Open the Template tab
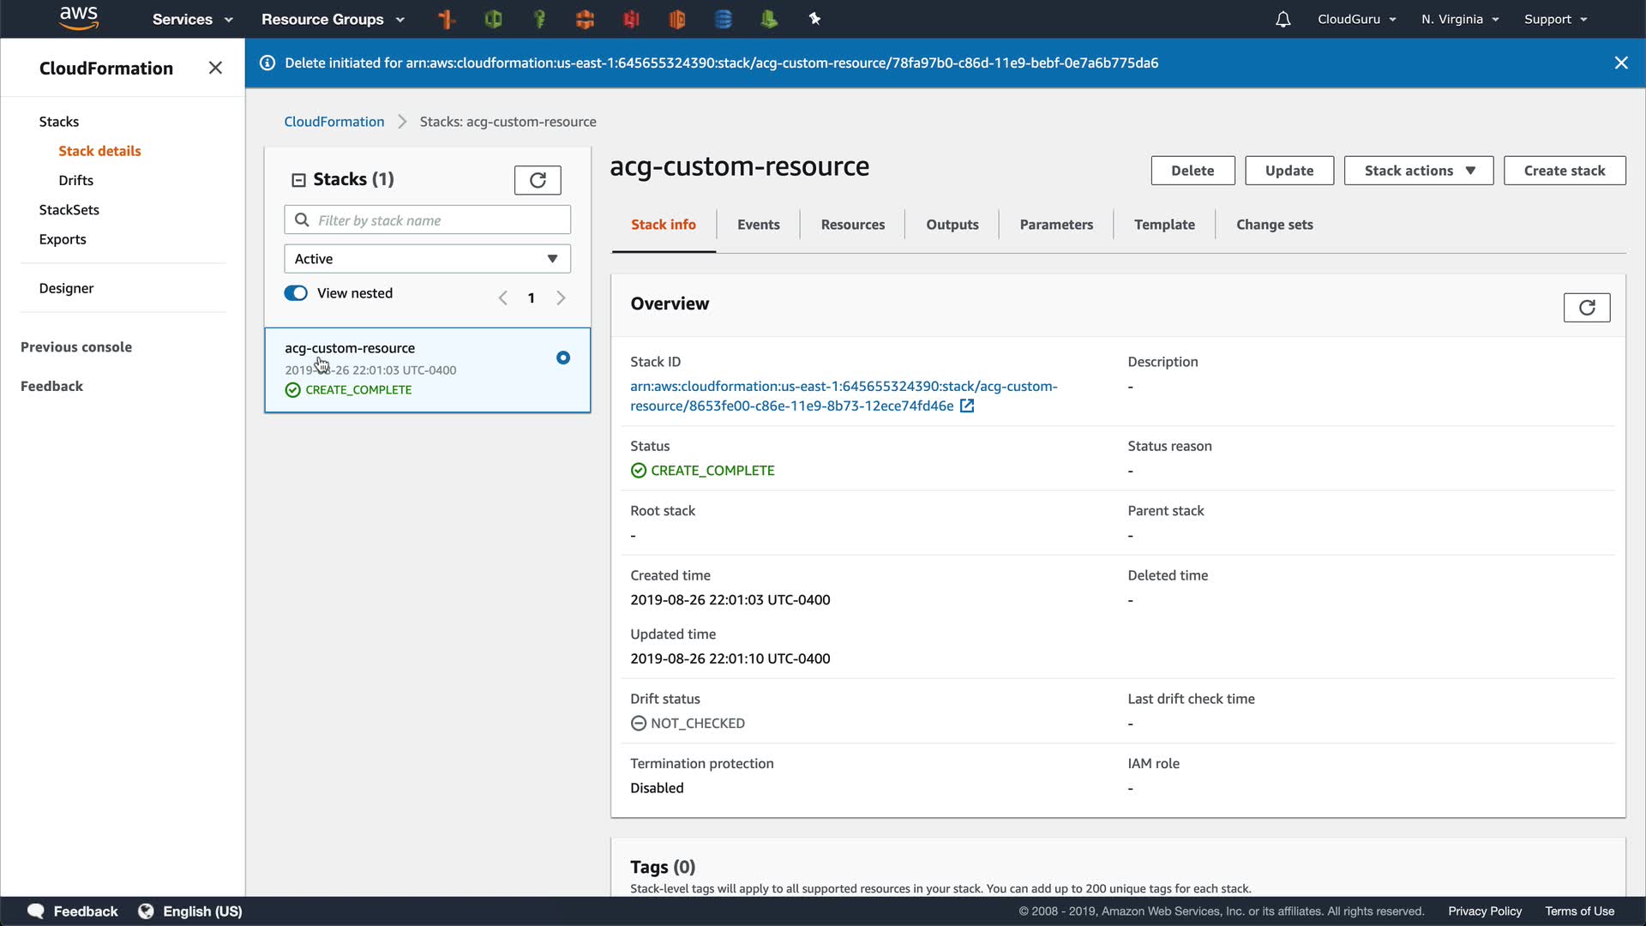 tap(1163, 225)
